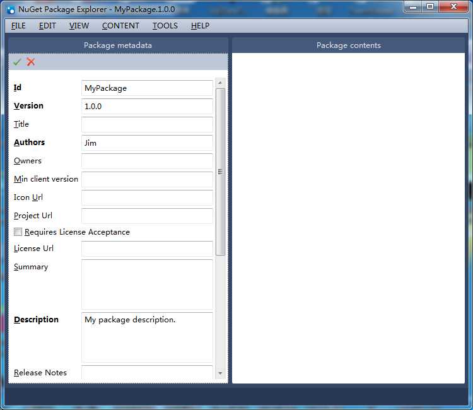Click the Package metadata panel header
The width and height of the screenshot is (473, 410).
[x=118, y=45]
